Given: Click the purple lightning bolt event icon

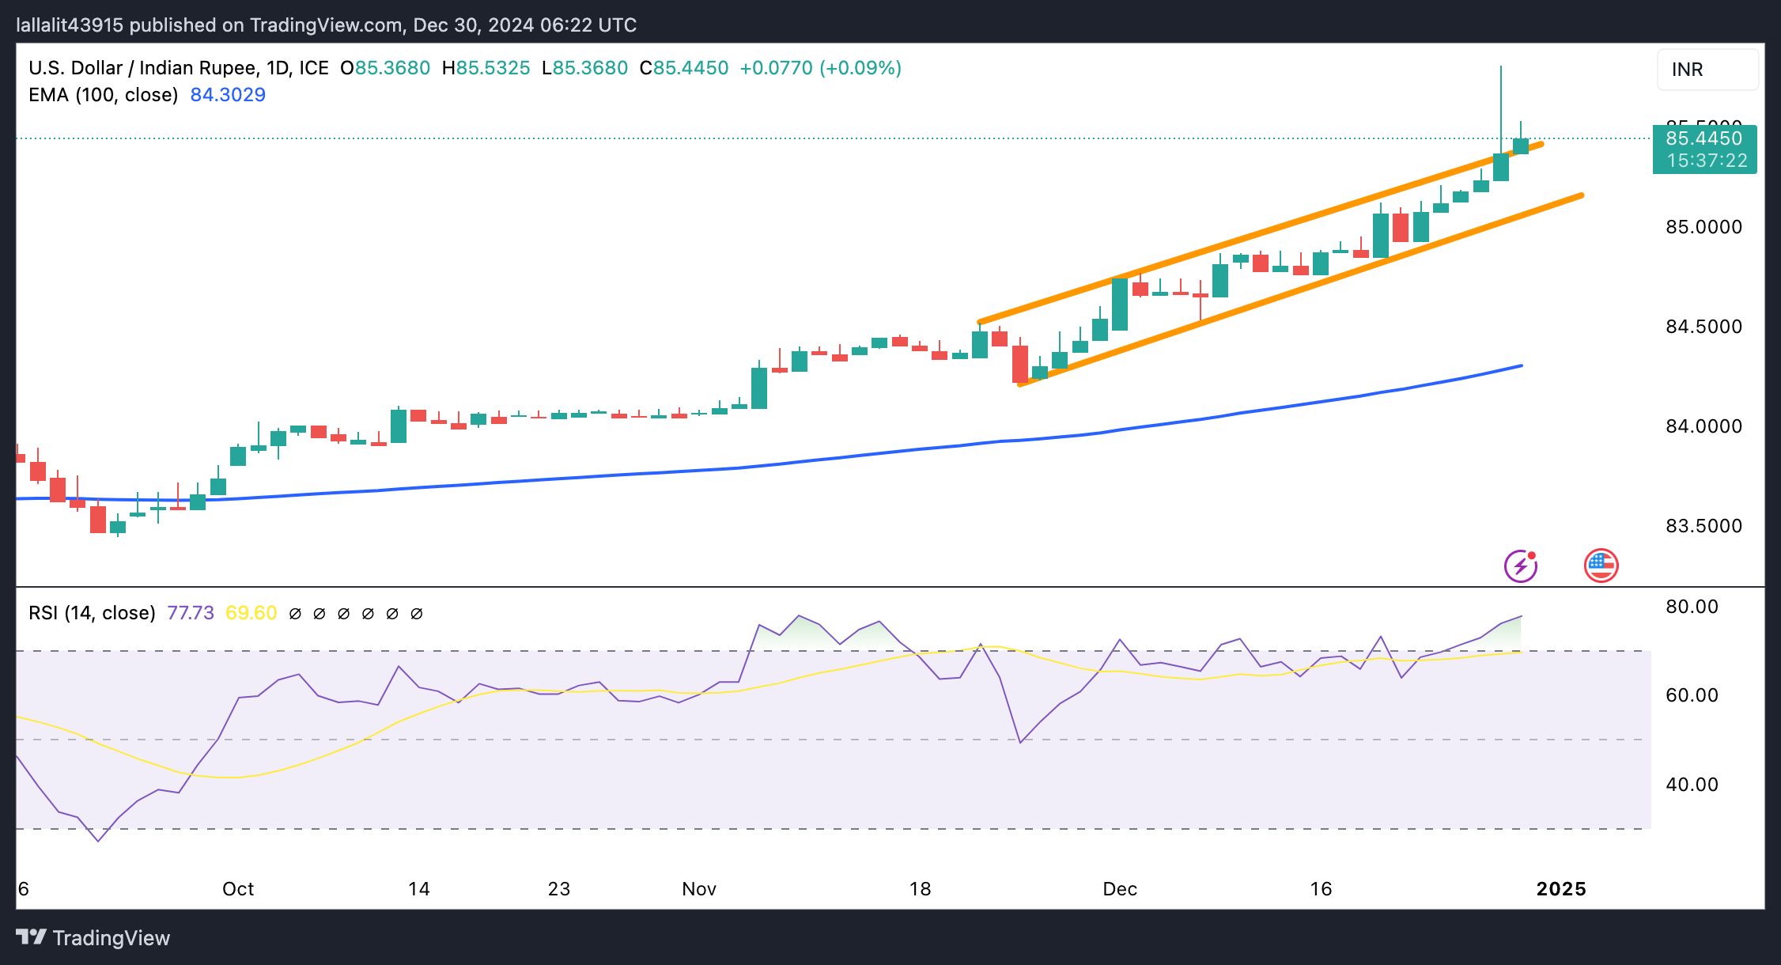Looking at the screenshot, I should [1520, 566].
